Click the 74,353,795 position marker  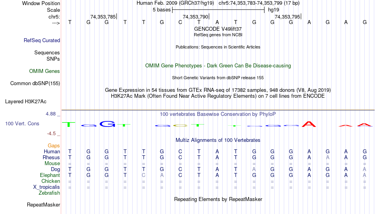(x=288, y=17)
